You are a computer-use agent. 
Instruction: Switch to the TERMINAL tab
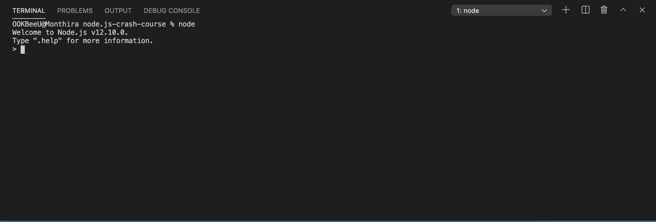coord(29,10)
